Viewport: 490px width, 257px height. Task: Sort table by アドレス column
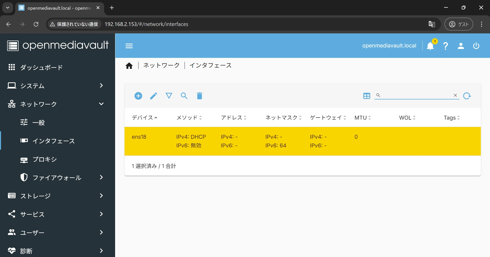coord(234,118)
